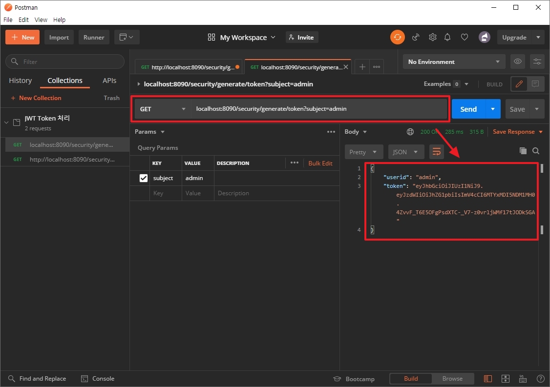Open the File menu
The image size is (550, 387).
pos(8,20)
